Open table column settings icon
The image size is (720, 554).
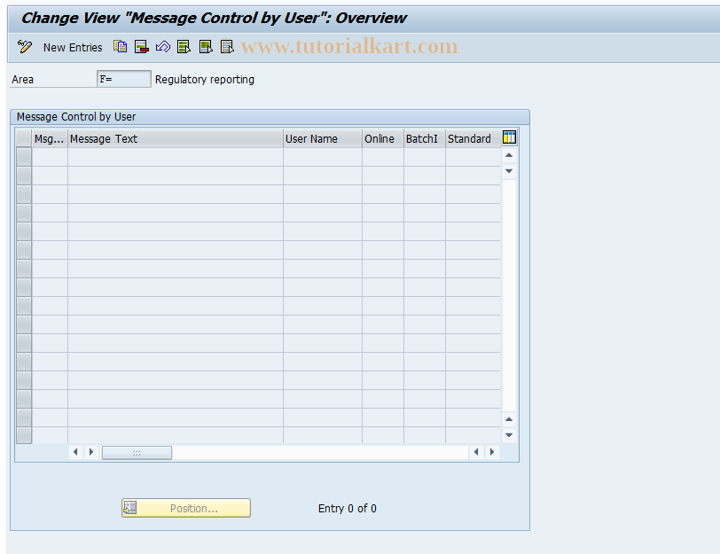[x=509, y=137]
